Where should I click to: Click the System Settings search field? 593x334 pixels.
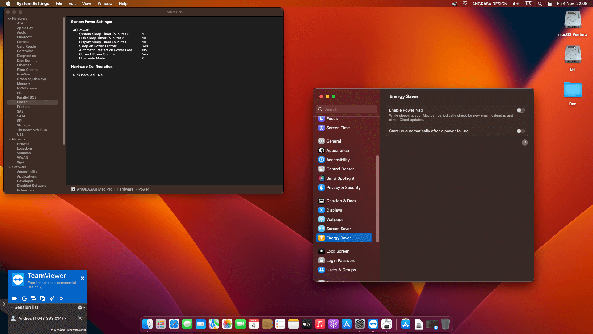click(346, 109)
